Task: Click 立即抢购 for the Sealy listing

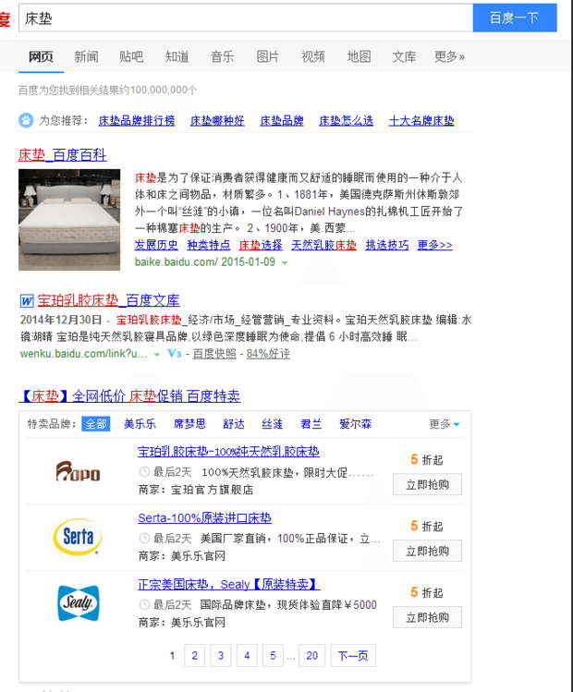Action: 427,616
